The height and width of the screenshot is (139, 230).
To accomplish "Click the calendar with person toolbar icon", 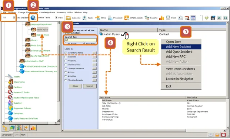I will tap(187, 18).
